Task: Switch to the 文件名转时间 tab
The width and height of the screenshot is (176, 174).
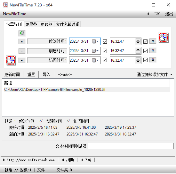Action: pyautogui.click(x=68, y=24)
